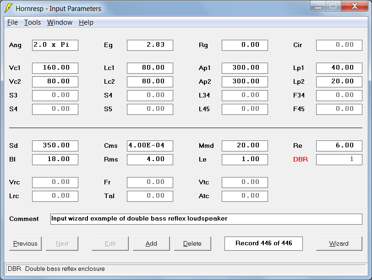Select the Lc2 input field
The width and height of the screenshot is (372, 280).
150,82
